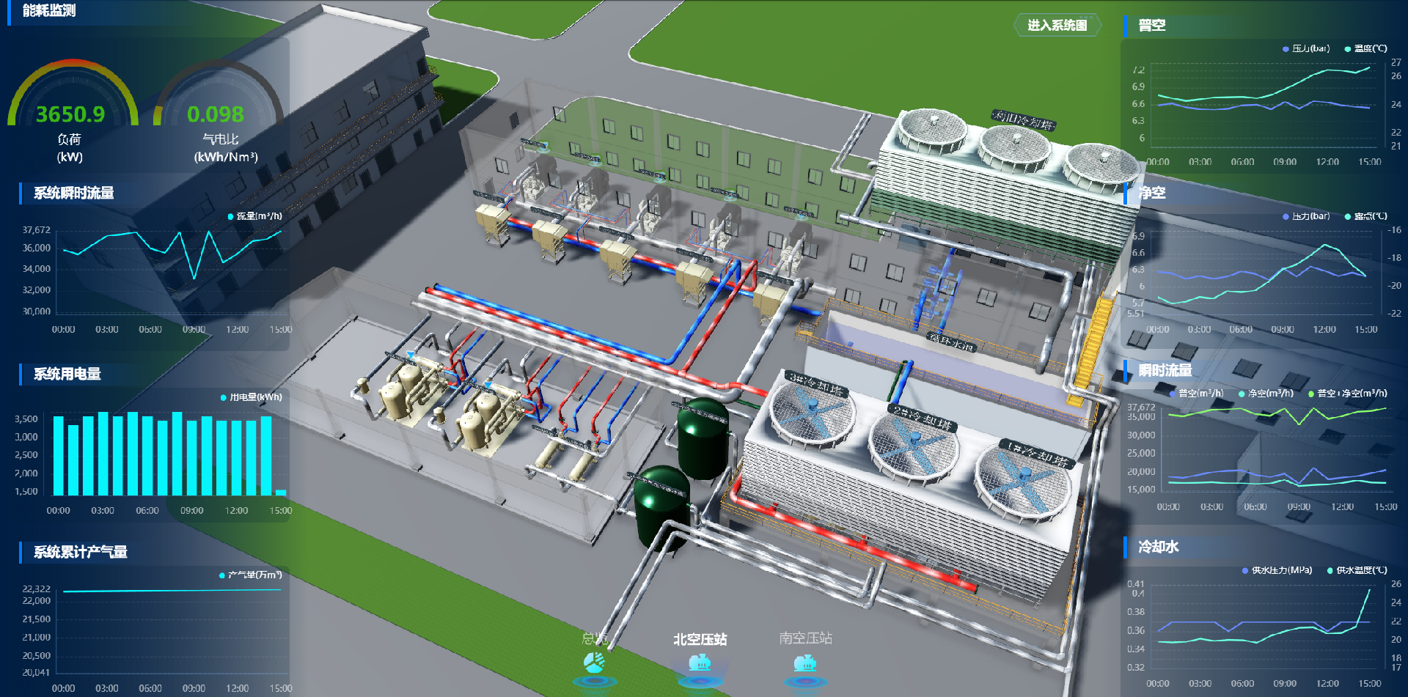This screenshot has width=1408, height=697.
Task: Toggle 供水温度(℃) legend in 冷却水 chart
Action: click(x=1357, y=570)
